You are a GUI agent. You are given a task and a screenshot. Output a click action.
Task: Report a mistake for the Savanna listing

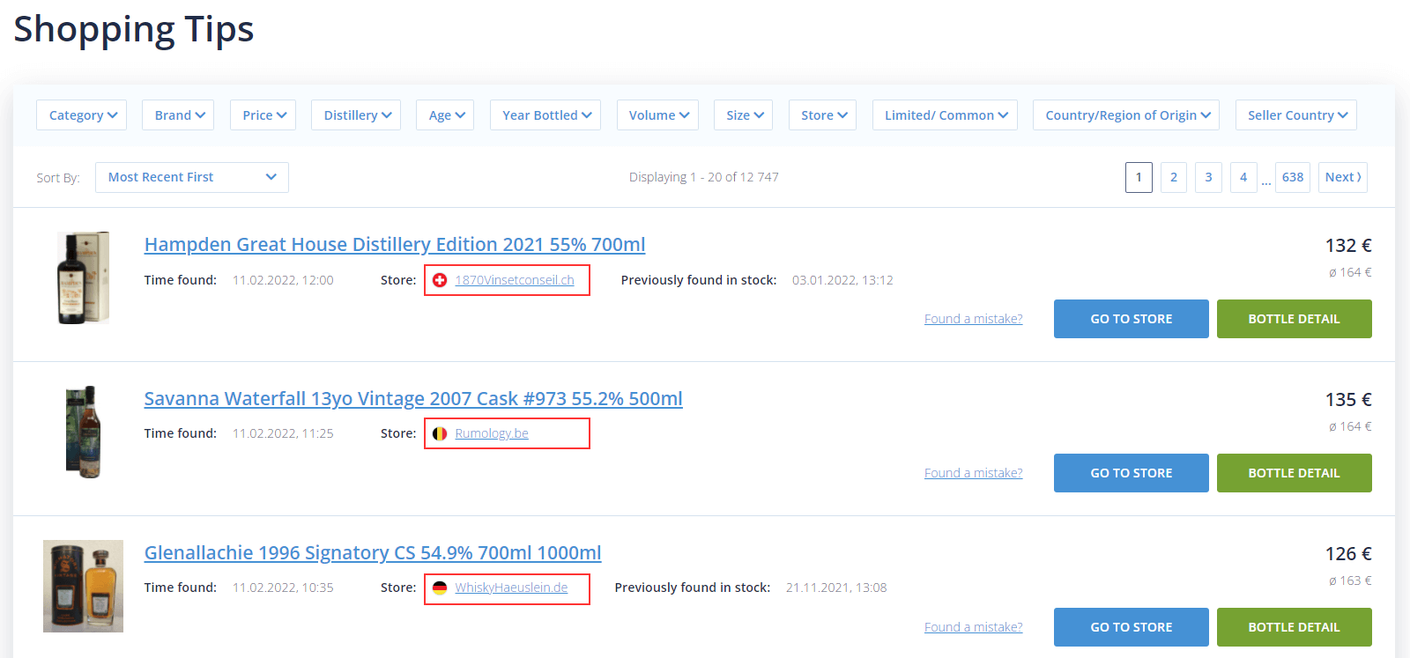(x=974, y=473)
